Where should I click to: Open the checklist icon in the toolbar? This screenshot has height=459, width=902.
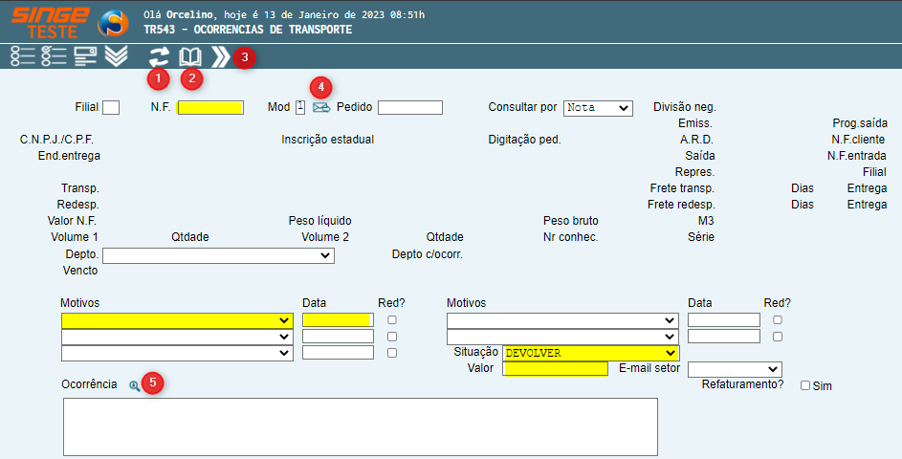pos(54,56)
